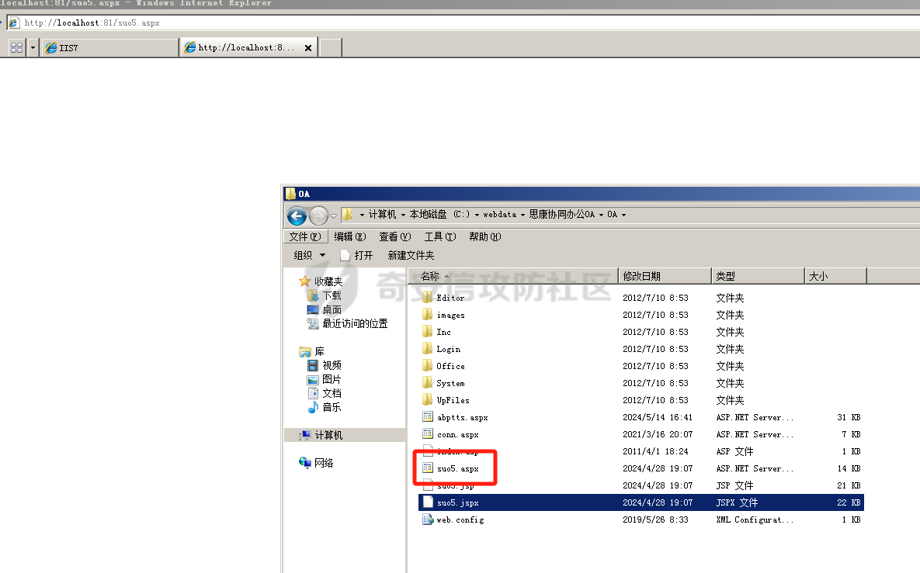920x573 pixels.
Task: Select suo5.aspx file icon
Action: 428,468
